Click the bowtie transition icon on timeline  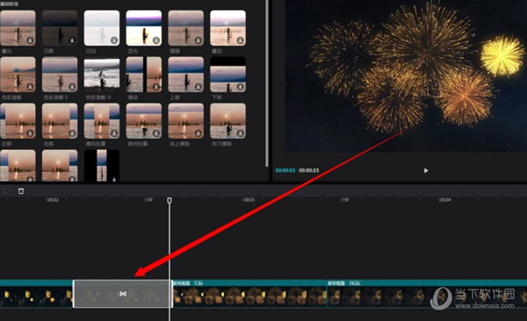[x=123, y=294]
